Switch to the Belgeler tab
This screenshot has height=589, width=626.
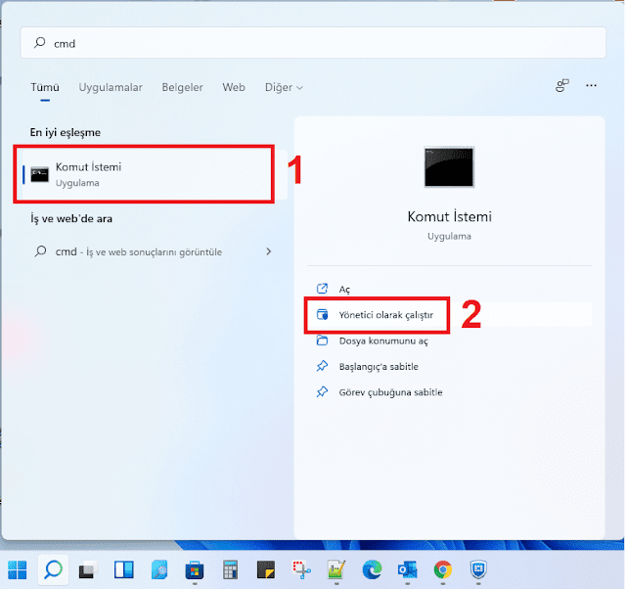(x=183, y=87)
